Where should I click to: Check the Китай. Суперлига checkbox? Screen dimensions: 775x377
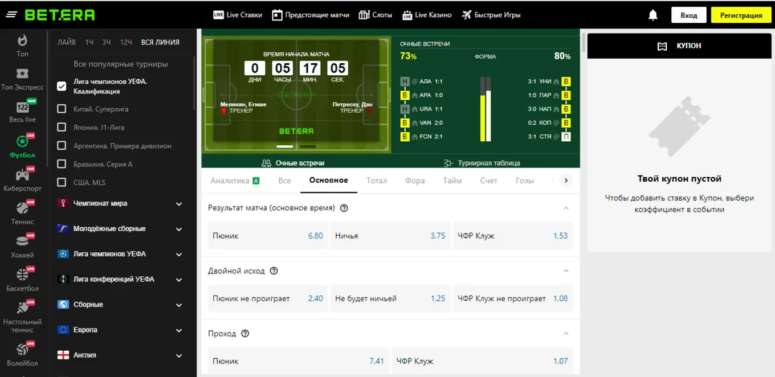pyautogui.click(x=62, y=109)
